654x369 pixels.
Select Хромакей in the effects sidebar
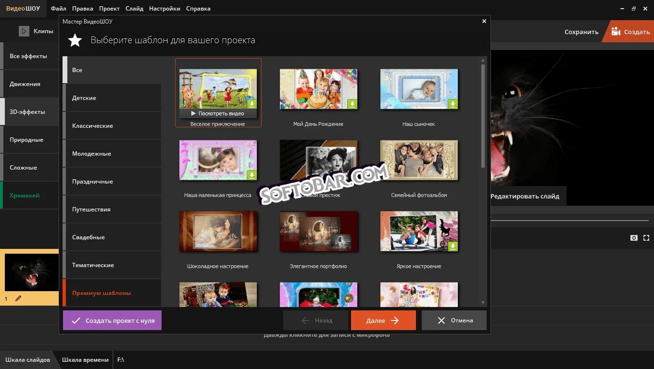29,196
